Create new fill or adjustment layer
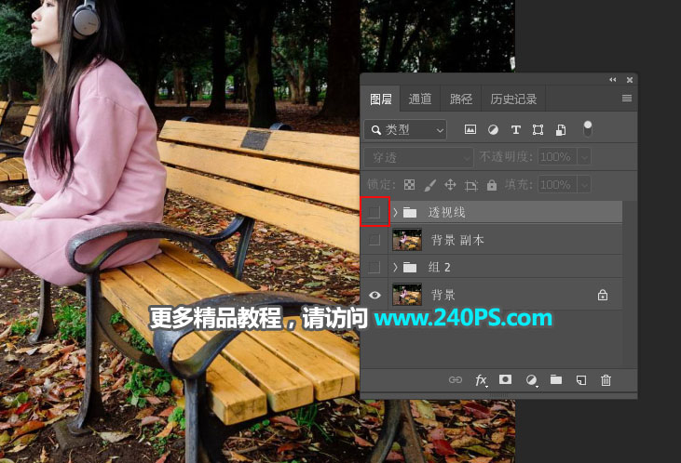The width and height of the screenshot is (681, 463). pyautogui.click(x=531, y=380)
